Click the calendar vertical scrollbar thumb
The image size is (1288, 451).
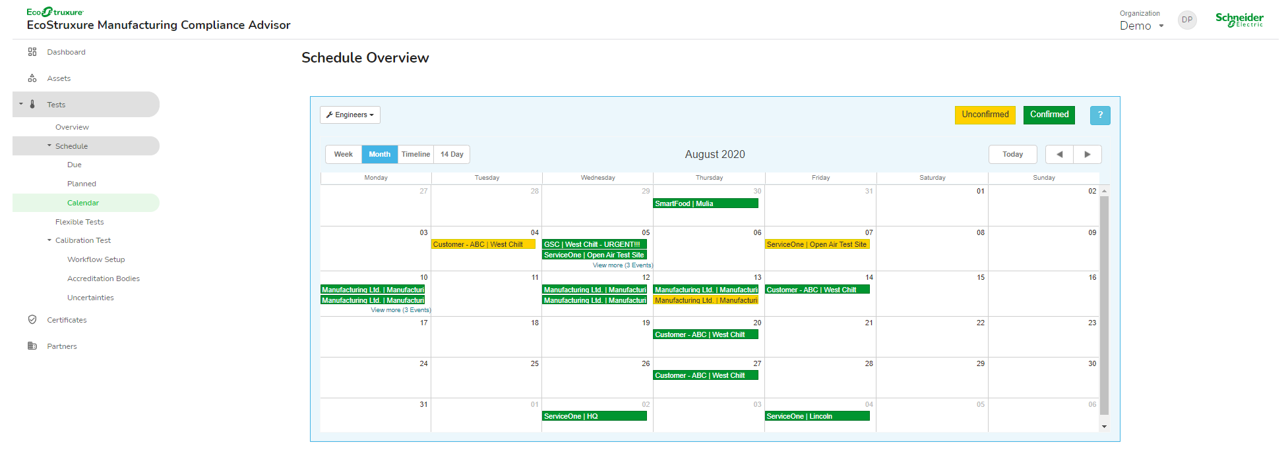pyautogui.click(x=1104, y=305)
